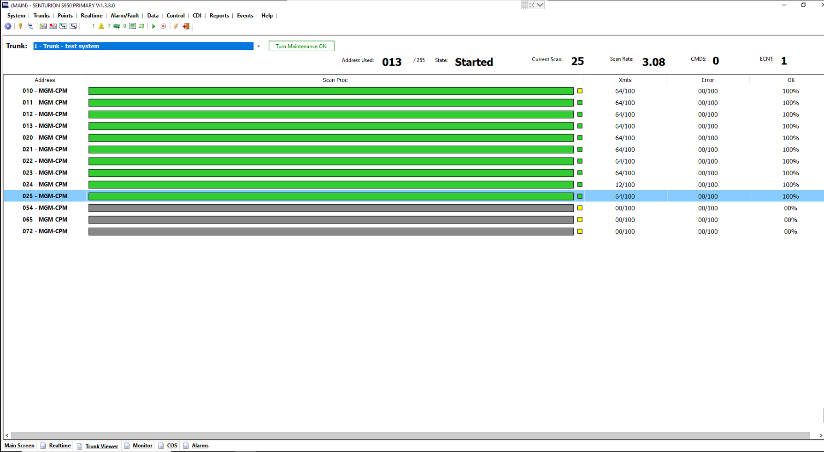Click yellow status indicator for 010 - MGM-CPM
824x452 pixels.
pos(580,91)
